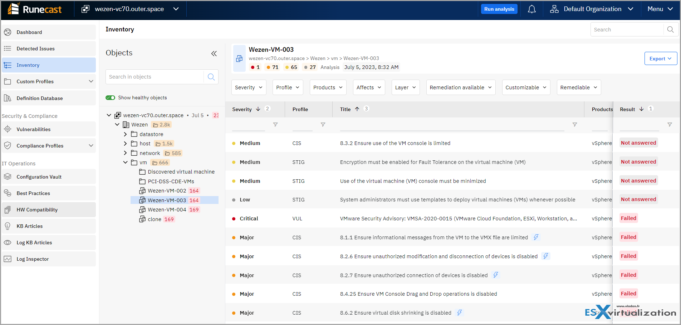Select Wezen-VM-004 in object tree
The height and width of the screenshot is (325, 681).
tap(167, 210)
